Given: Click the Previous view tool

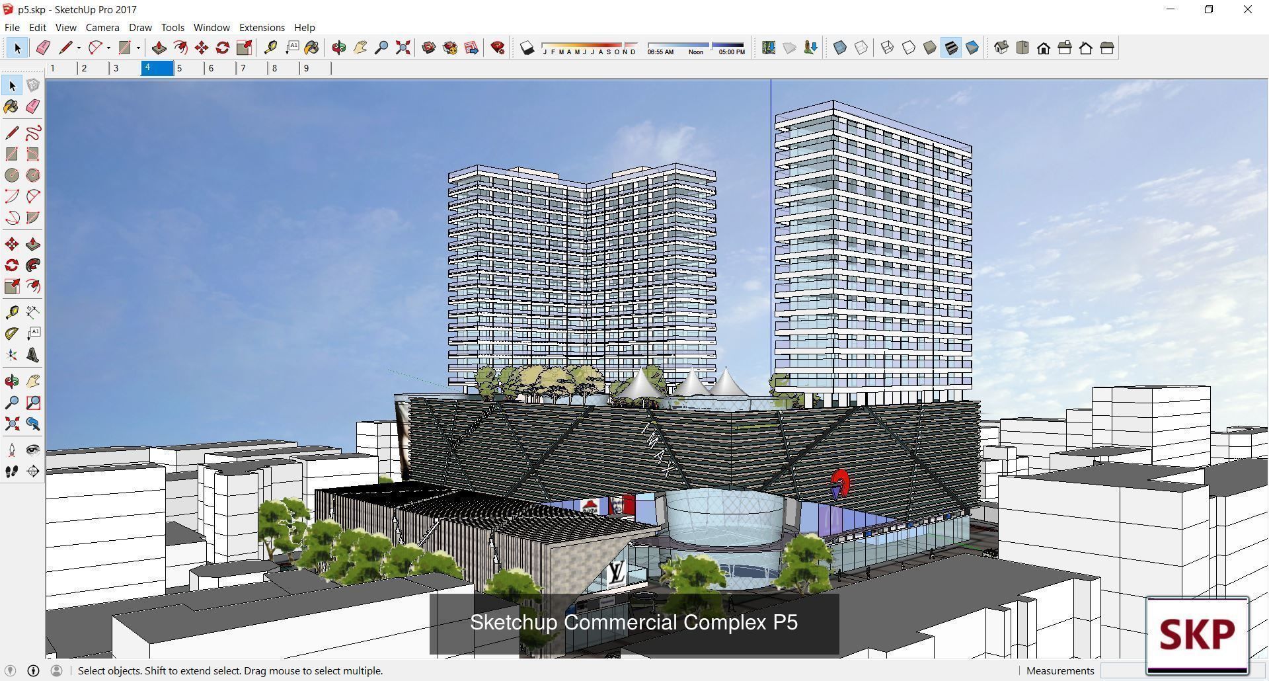Looking at the screenshot, I should click(33, 424).
